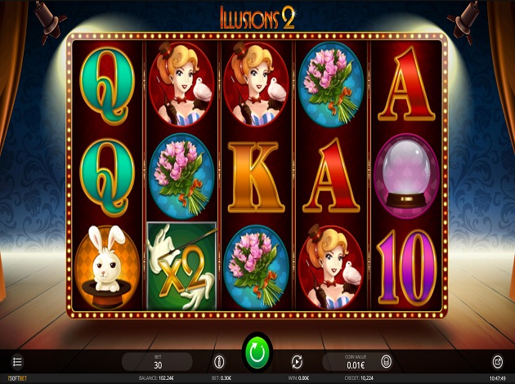Open the Bet 30 selector

point(157,362)
